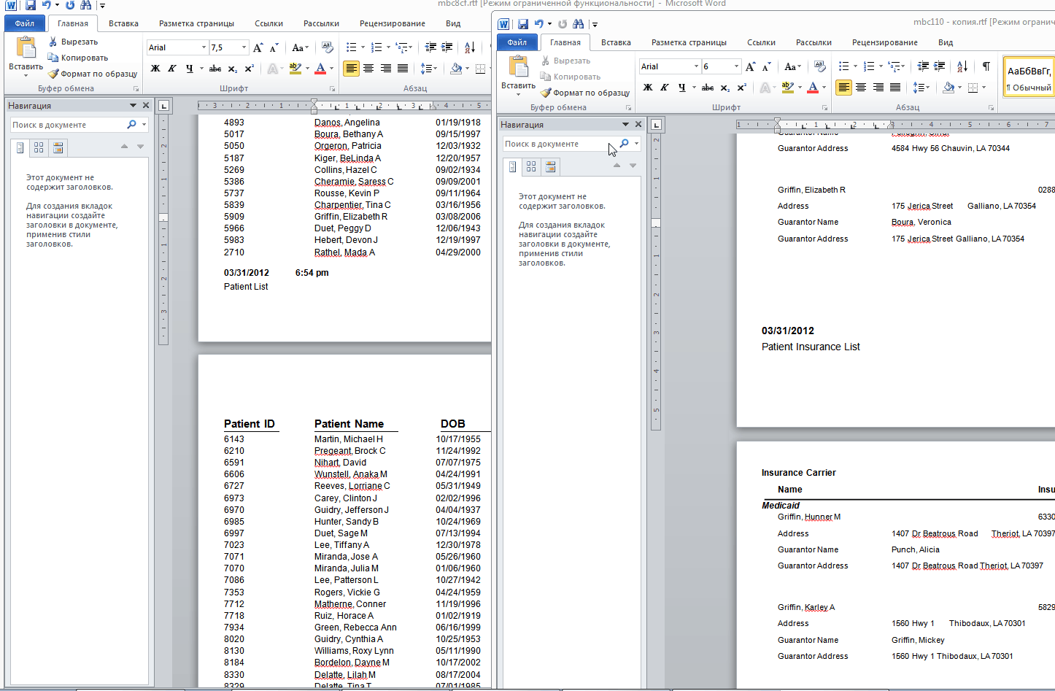Apply strikethrough in the left window ribbon
The height and width of the screenshot is (691, 1055).
click(215, 69)
